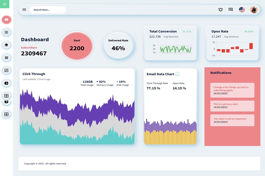Select the list icon on the left sidebar
Screen dimensions: 265x176
pyautogui.click(x=6, y=58)
